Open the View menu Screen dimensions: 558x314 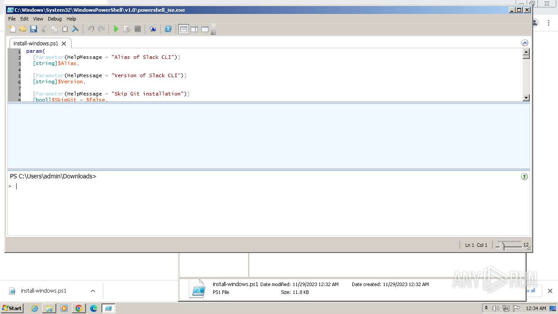tap(38, 19)
